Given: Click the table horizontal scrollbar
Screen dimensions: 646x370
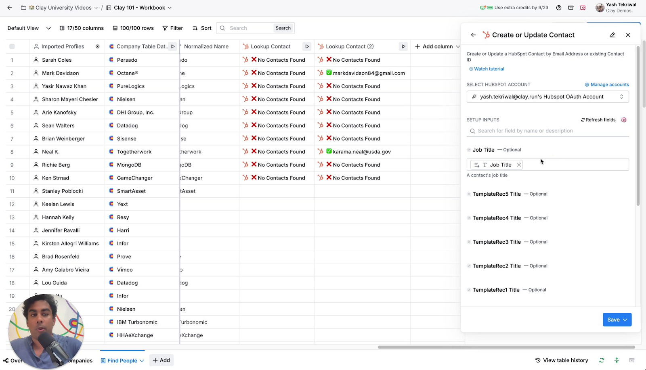Looking at the screenshot, I should [506, 347].
